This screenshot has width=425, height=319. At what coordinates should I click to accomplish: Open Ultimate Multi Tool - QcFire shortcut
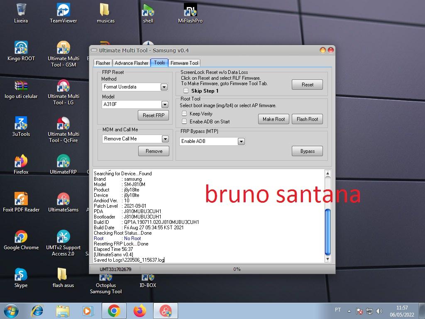pos(64,130)
